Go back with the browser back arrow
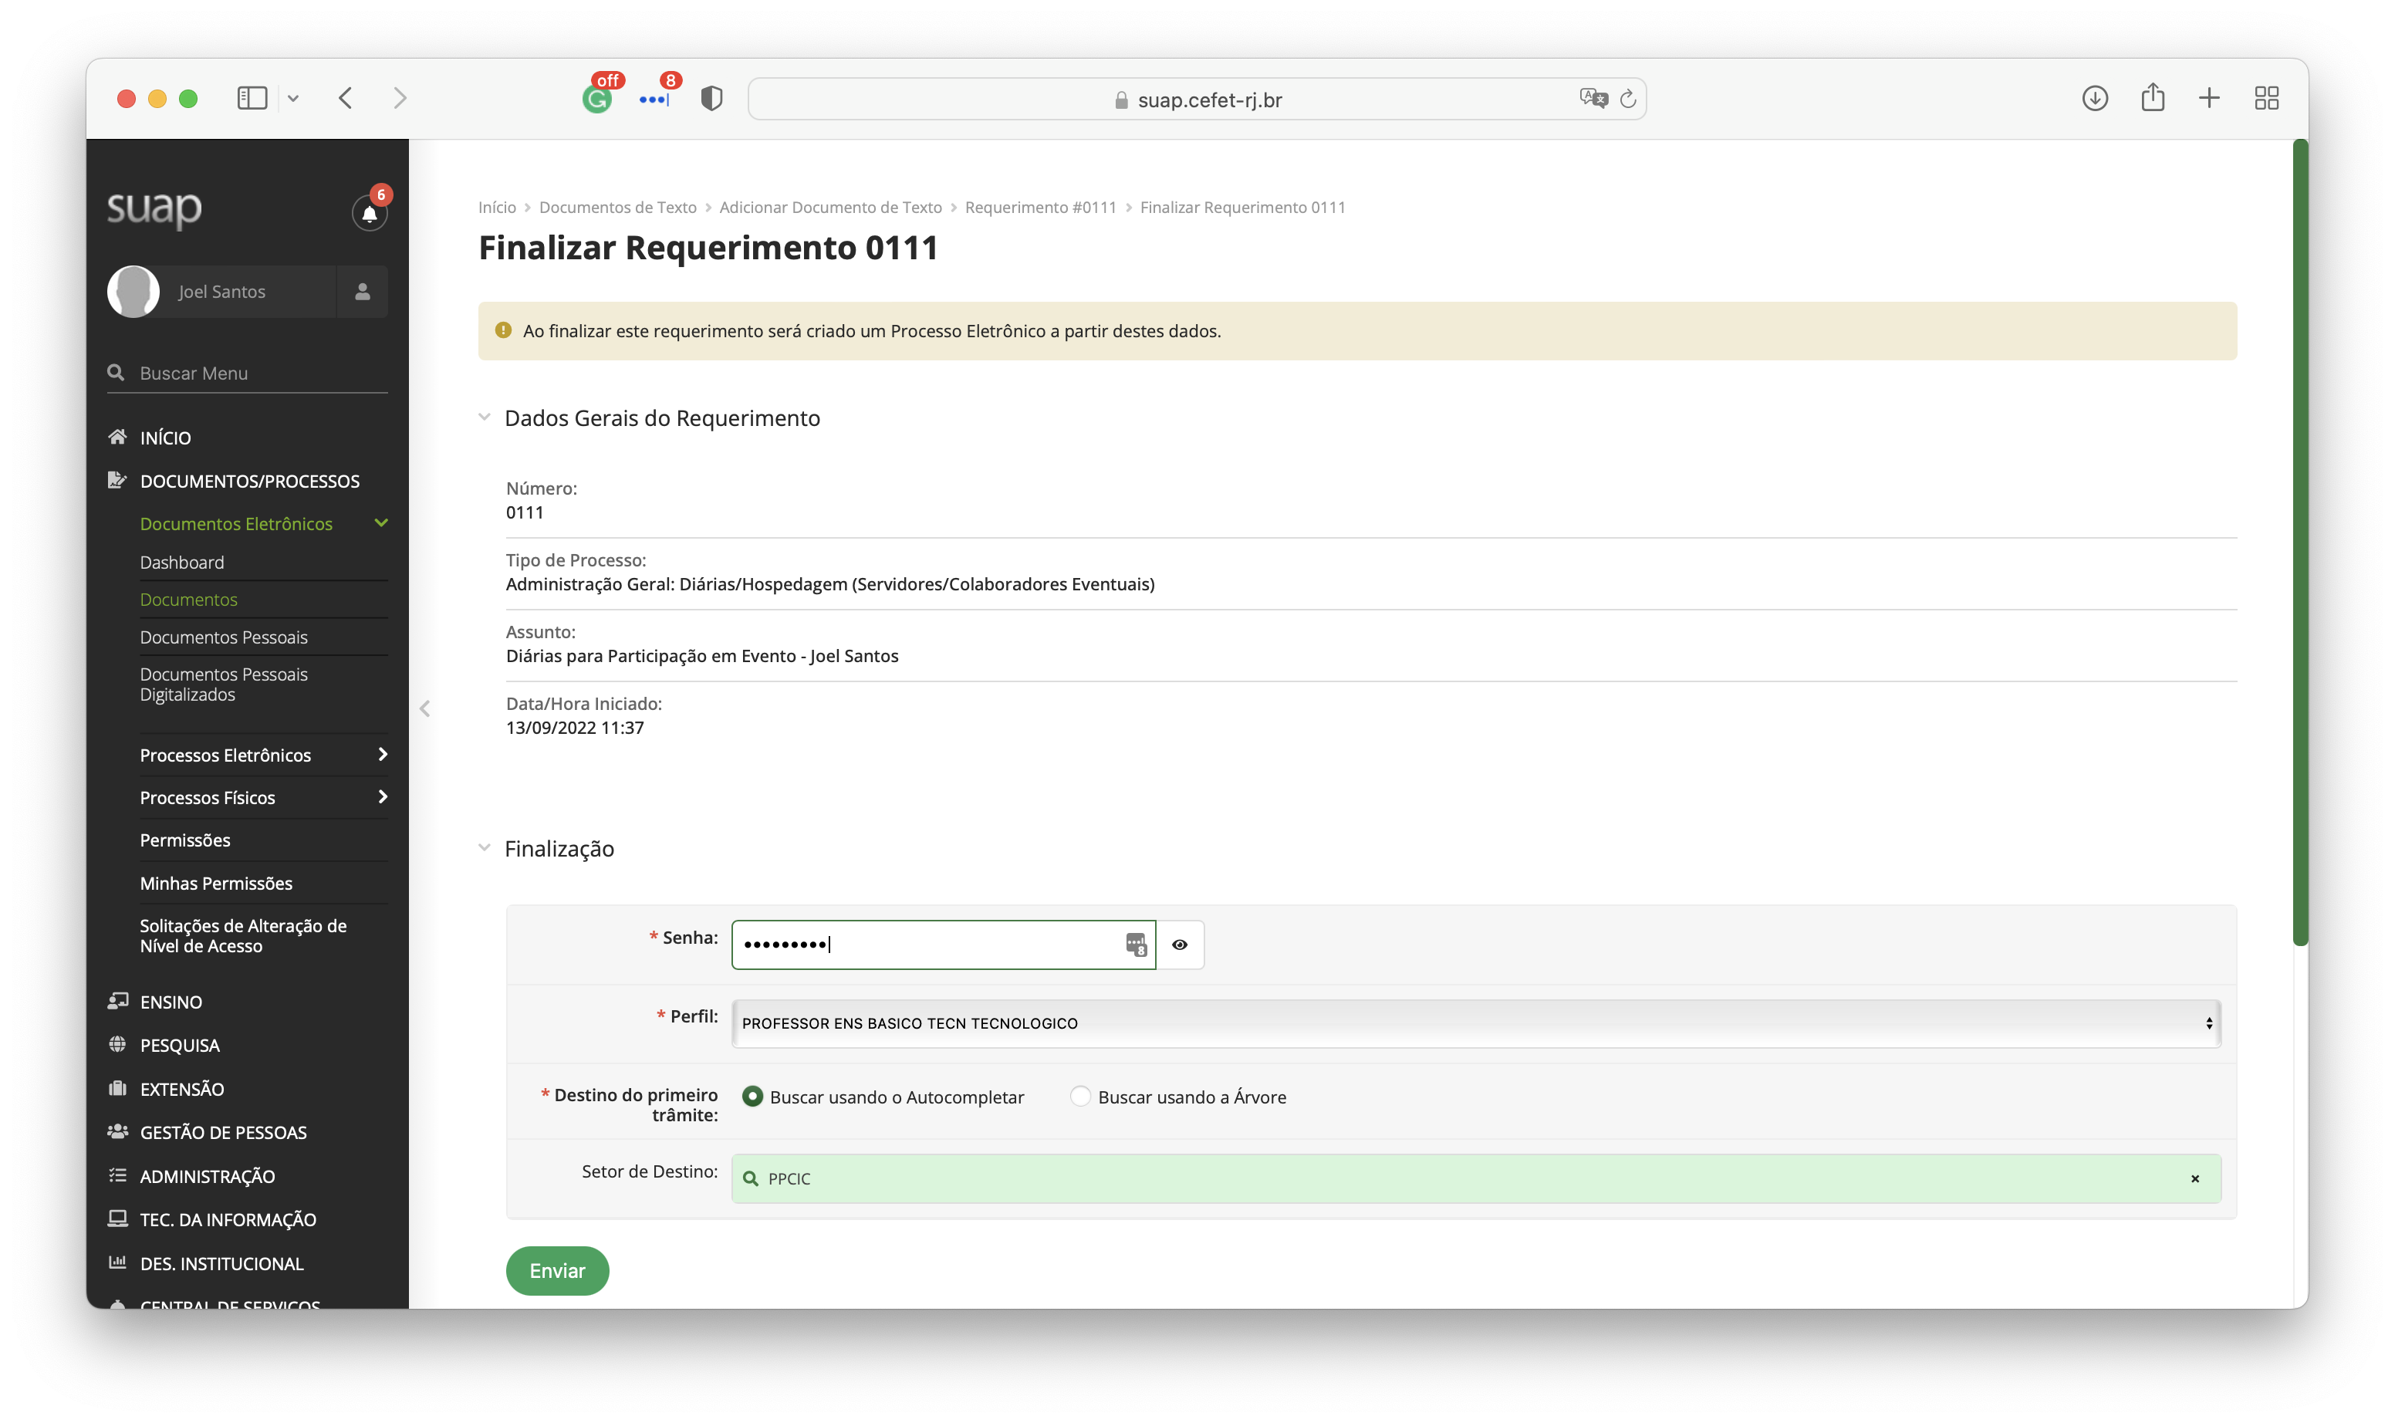2395x1423 pixels. tap(346, 98)
